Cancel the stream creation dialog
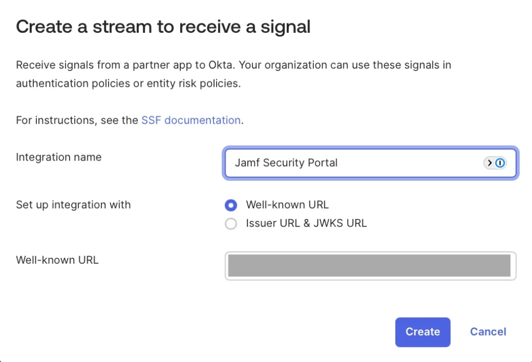This screenshot has width=532, height=362. click(x=488, y=332)
